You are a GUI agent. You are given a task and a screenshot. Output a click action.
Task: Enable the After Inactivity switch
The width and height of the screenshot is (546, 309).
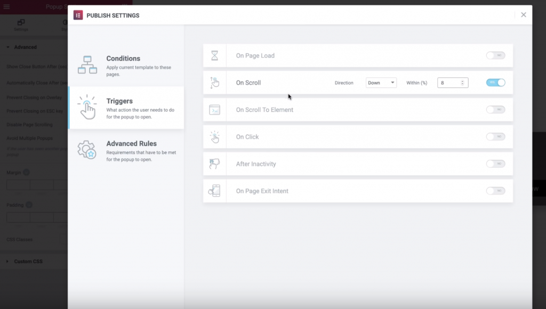tap(495, 164)
